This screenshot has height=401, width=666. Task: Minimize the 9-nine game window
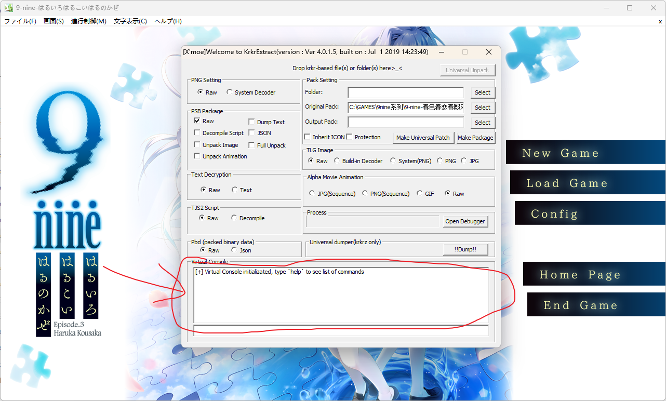point(606,8)
